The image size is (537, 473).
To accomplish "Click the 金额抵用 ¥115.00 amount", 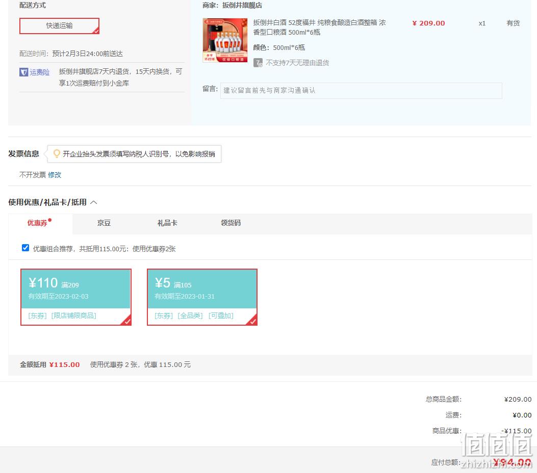I will click(64, 365).
